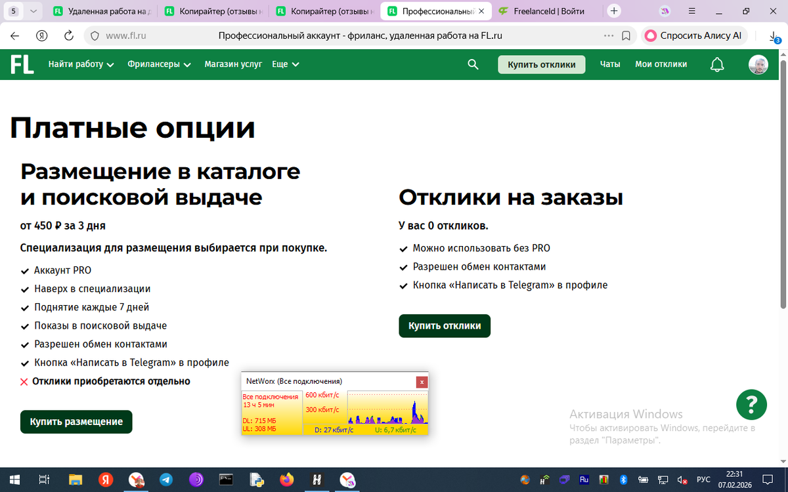Click the text Показы в поисковой выдаче
This screenshot has width=788, height=492.
[100, 325]
